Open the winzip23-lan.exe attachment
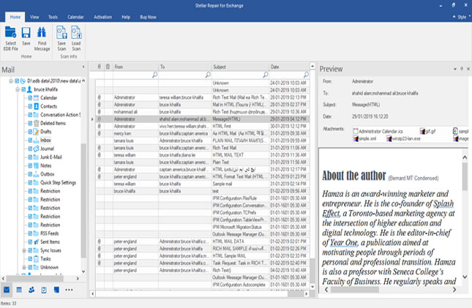Image resolution: width=472 pixels, height=308 pixels. (x=403, y=138)
